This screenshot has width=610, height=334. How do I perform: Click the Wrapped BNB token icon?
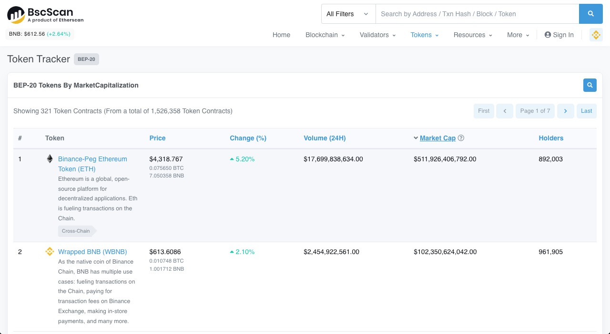pyautogui.click(x=50, y=252)
